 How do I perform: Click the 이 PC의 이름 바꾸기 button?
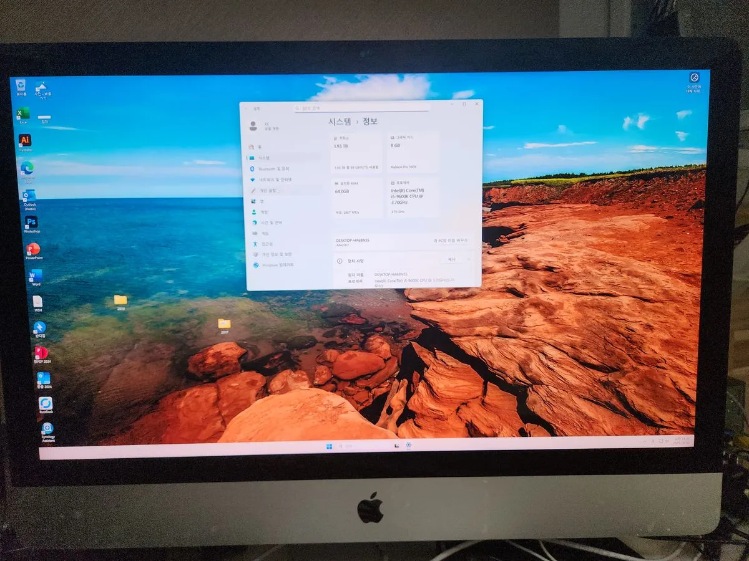tap(450, 241)
